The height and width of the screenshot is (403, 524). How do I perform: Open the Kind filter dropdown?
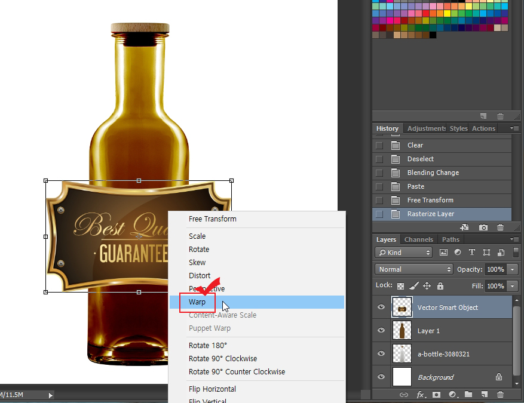404,253
